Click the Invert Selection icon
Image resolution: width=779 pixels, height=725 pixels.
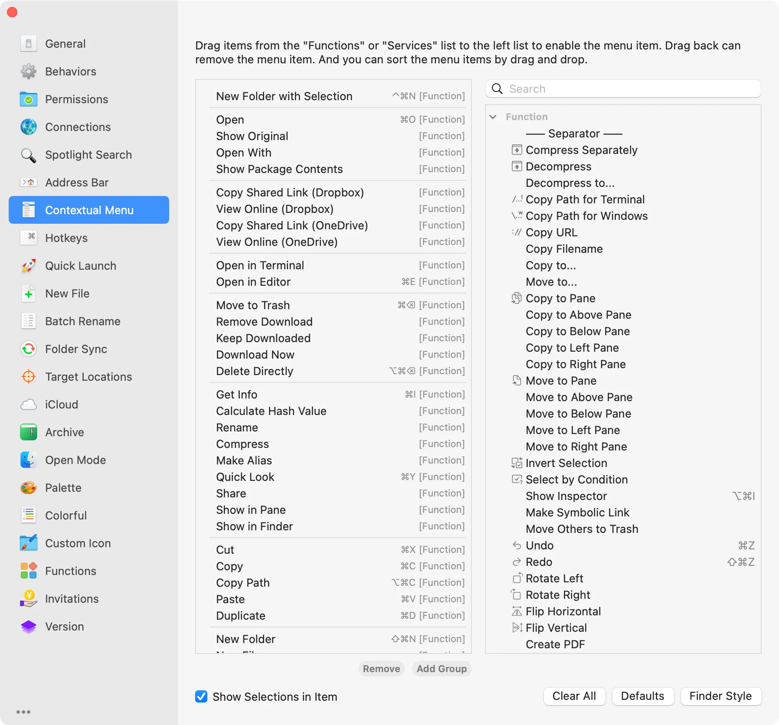click(517, 463)
